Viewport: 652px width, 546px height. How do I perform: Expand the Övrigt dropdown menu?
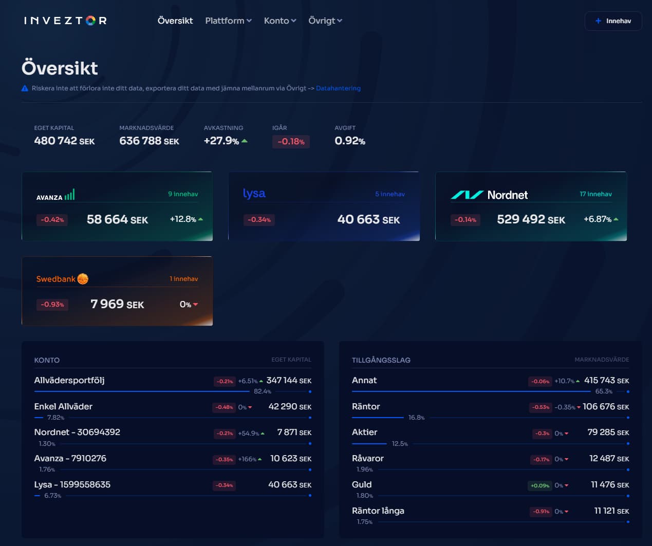click(x=325, y=21)
